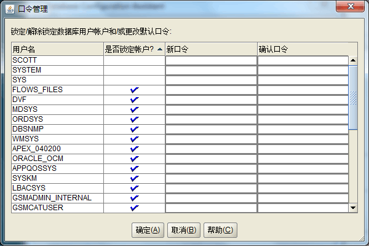Image resolution: width=369 pixels, height=252 pixels.
Task: Click confirm password field for GSMCATUSER
Action: coord(303,208)
